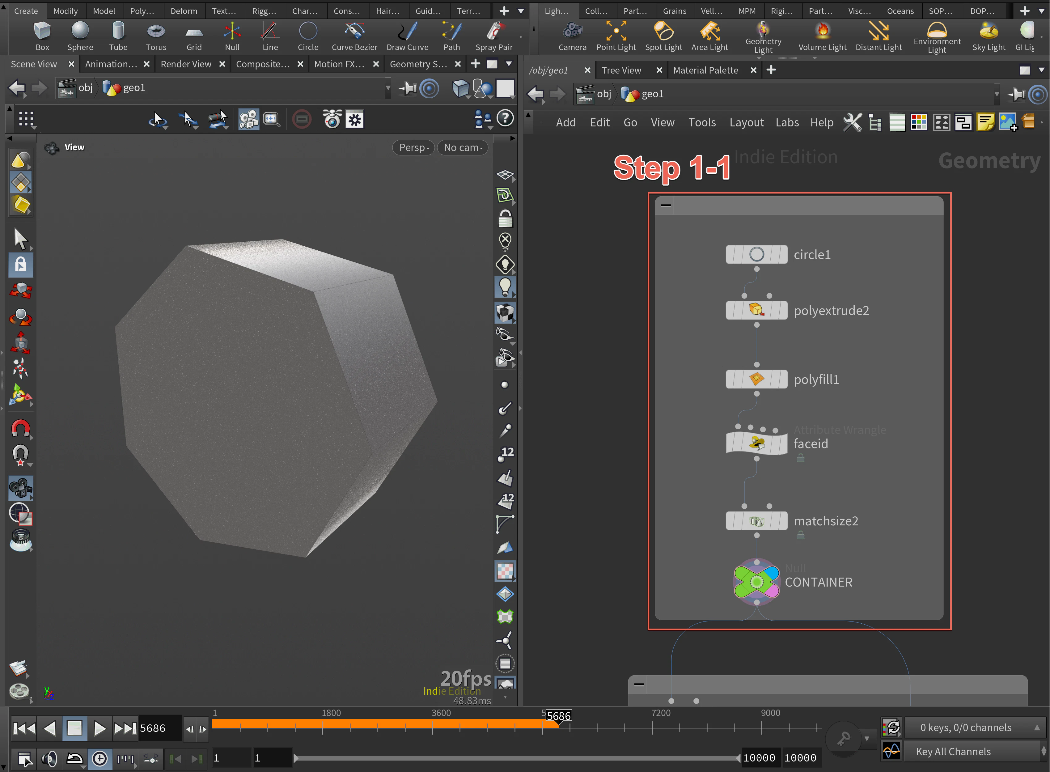Image resolution: width=1050 pixels, height=772 pixels.
Task: Open the Labs menu in network editor
Action: coord(787,122)
